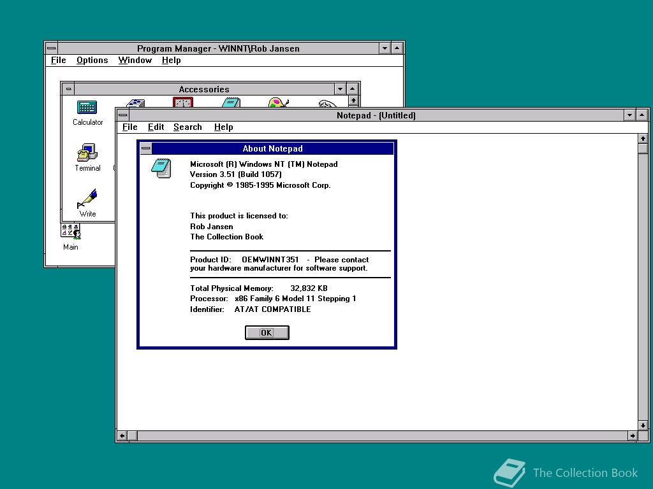
Task: Click Notepad horizontal scrollbar right arrow
Action: [633, 436]
